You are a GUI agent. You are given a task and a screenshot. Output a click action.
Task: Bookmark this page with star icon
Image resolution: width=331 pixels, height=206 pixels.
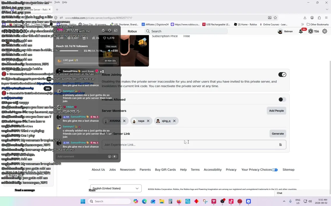coord(275,18)
